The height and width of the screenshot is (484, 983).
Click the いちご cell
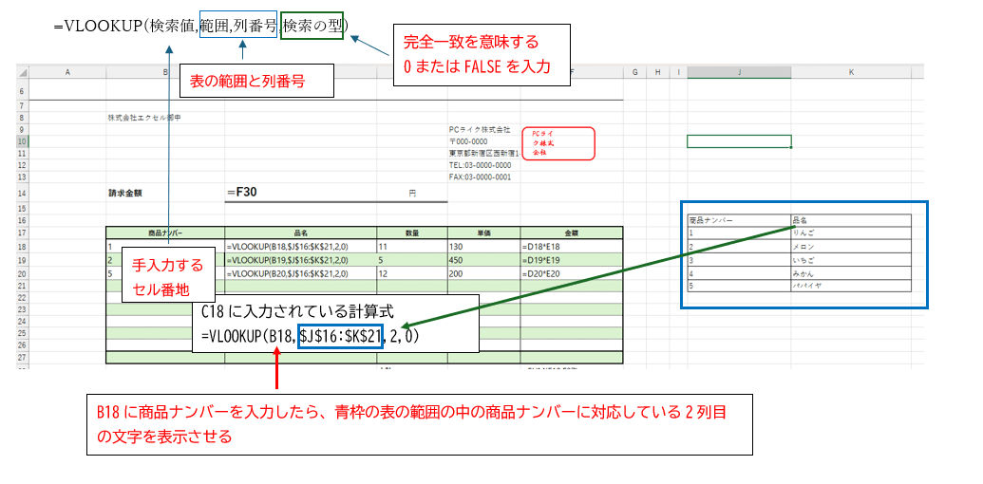[x=851, y=259]
